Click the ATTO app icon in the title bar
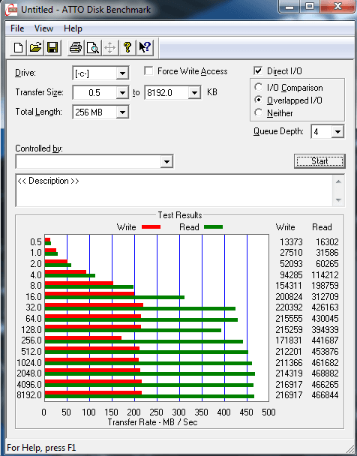 point(11,10)
